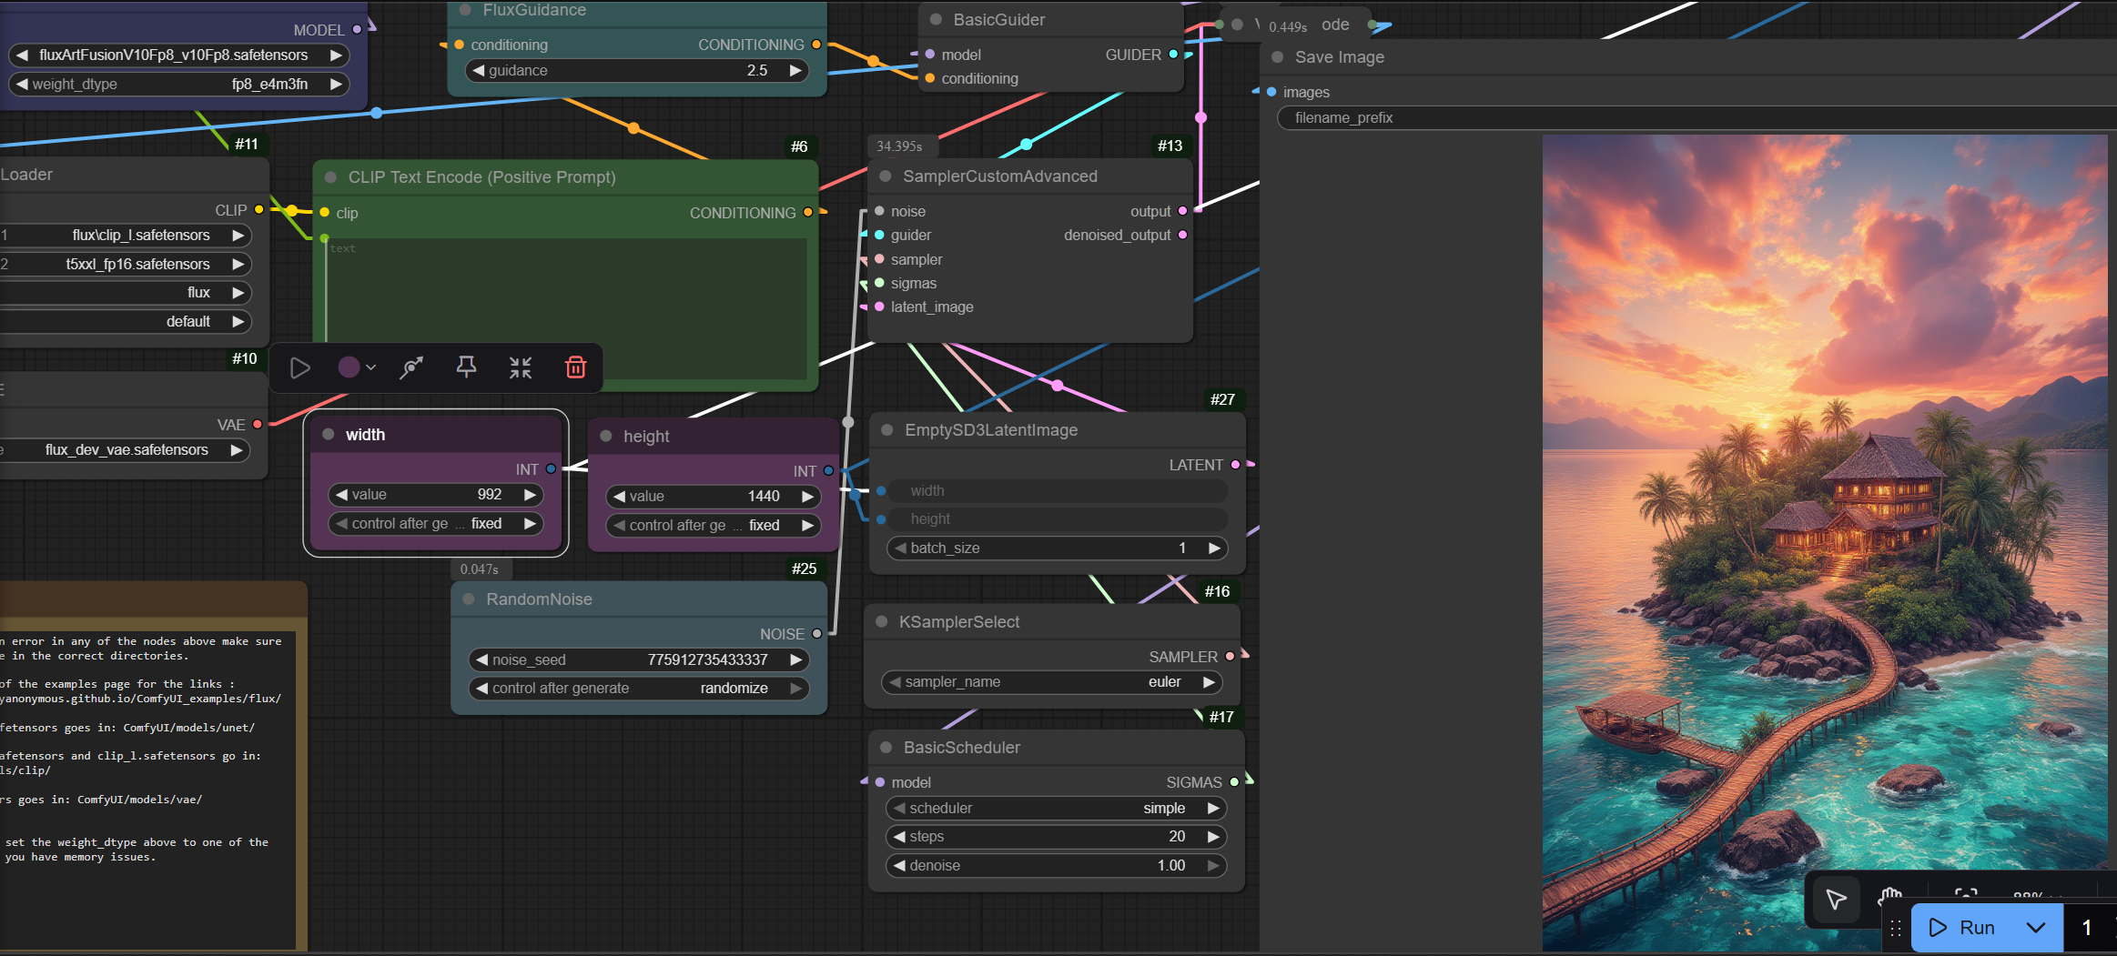Select the arrow pointer mode icon
This screenshot has width=2117, height=956.
click(x=1836, y=900)
